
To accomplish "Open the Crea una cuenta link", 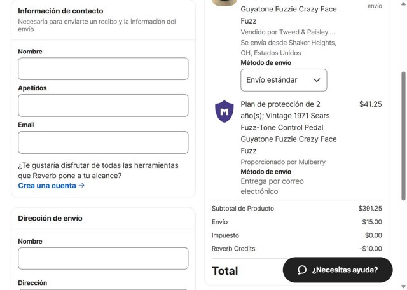I will (47, 186).
